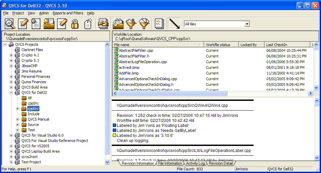Viewport: 321px width, 173px height.
Task: Click the QVCS Projects root icon
Action: 11,44
